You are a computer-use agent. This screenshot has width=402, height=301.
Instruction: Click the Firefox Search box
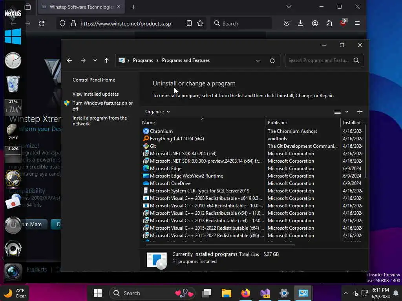point(241,24)
